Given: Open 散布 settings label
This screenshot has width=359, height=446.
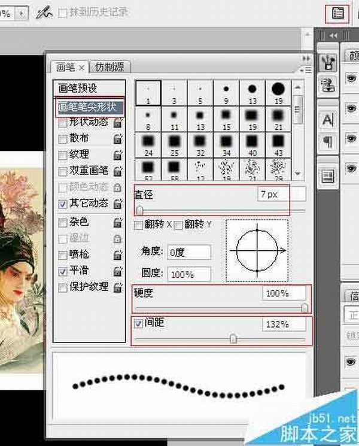Looking at the screenshot, I should click(79, 138).
